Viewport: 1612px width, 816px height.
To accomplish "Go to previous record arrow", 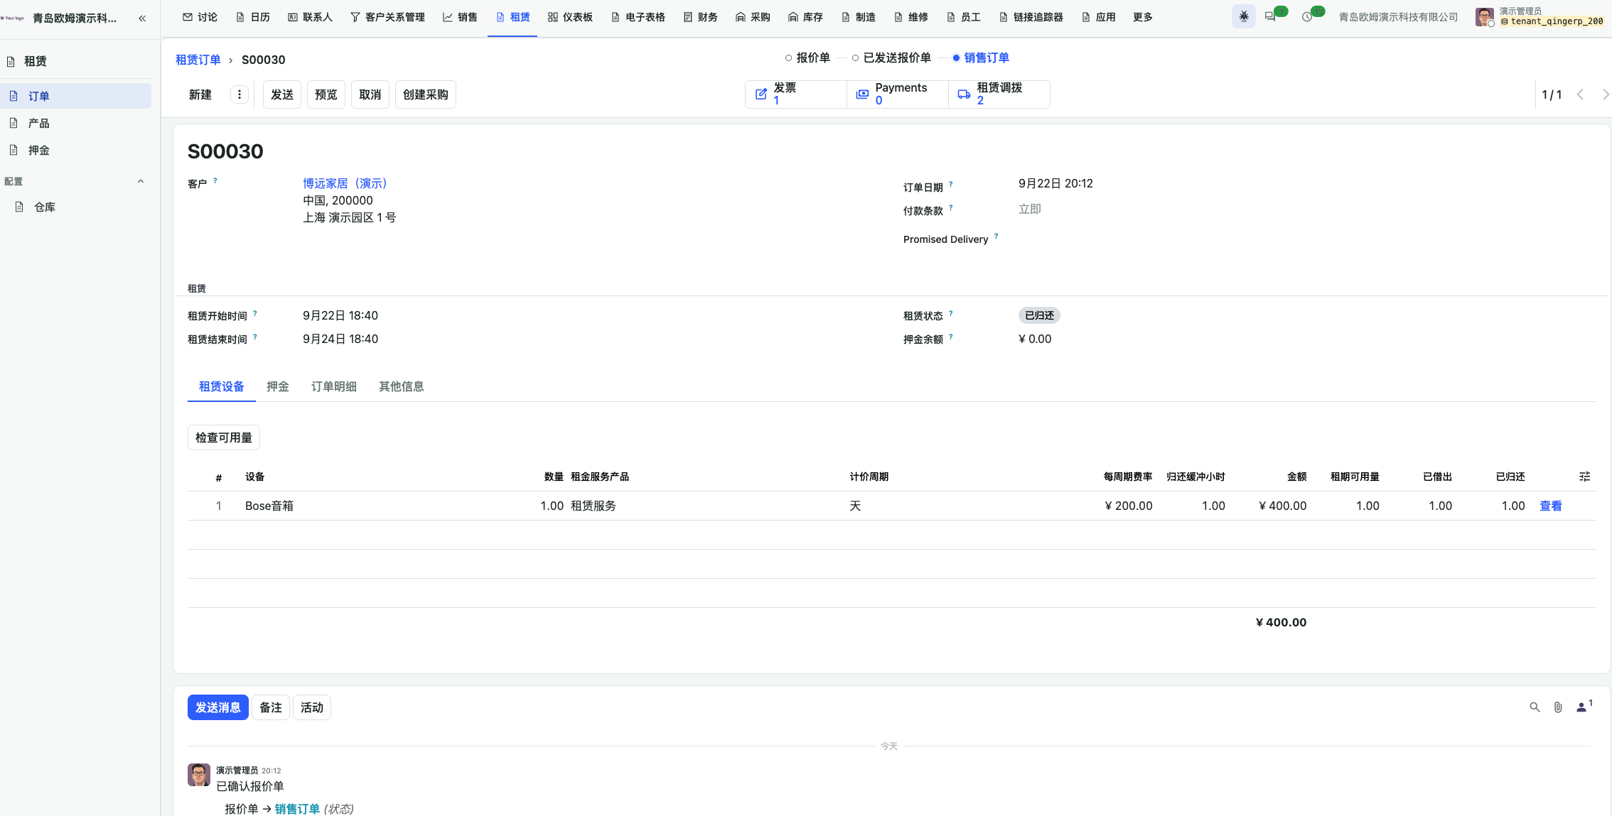I will point(1580,94).
